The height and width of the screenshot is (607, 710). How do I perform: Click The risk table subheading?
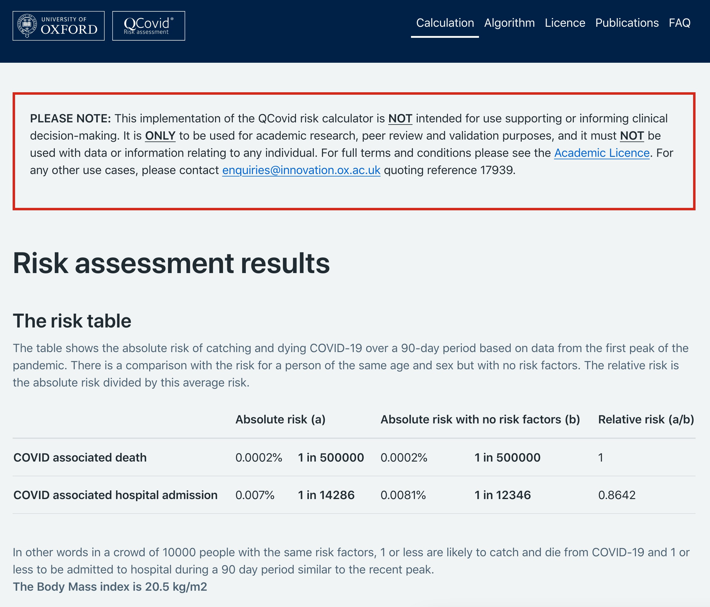pos(72,321)
